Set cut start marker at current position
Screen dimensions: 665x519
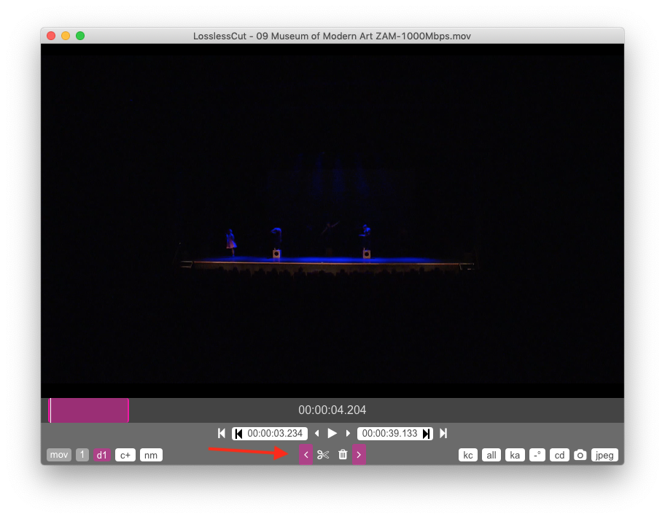pos(238,433)
